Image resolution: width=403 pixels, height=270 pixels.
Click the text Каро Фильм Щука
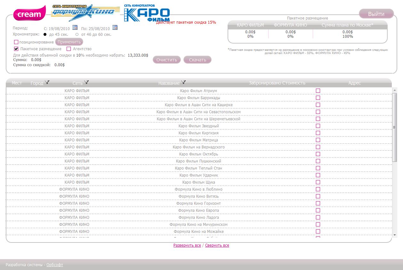click(x=198, y=182)
